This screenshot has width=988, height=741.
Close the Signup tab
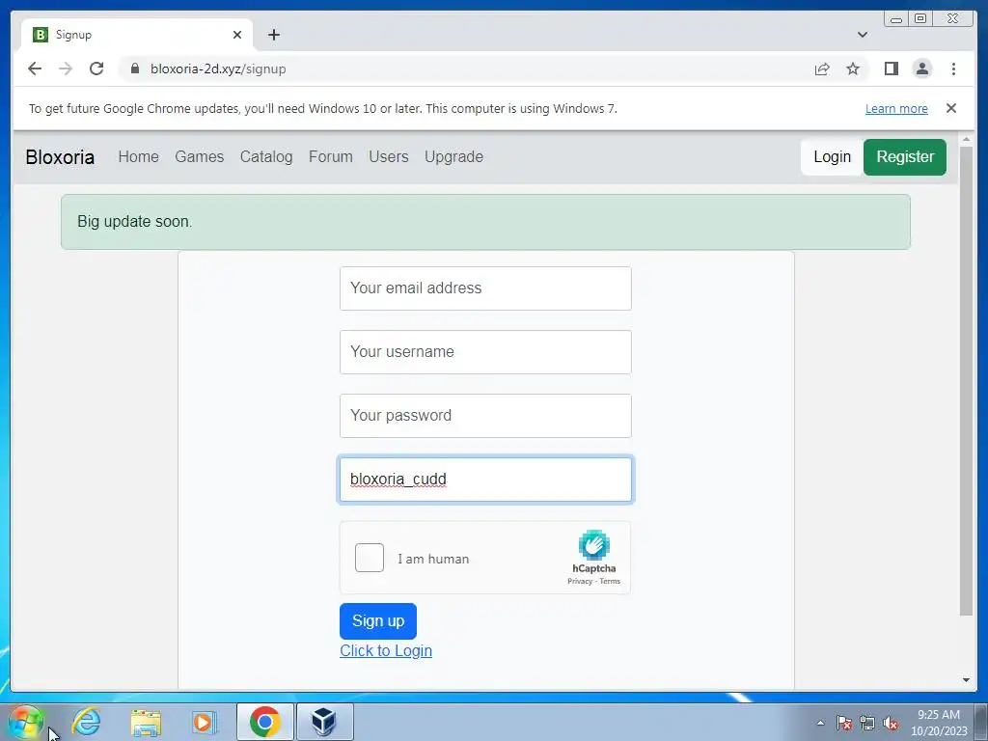pos(237,35)
